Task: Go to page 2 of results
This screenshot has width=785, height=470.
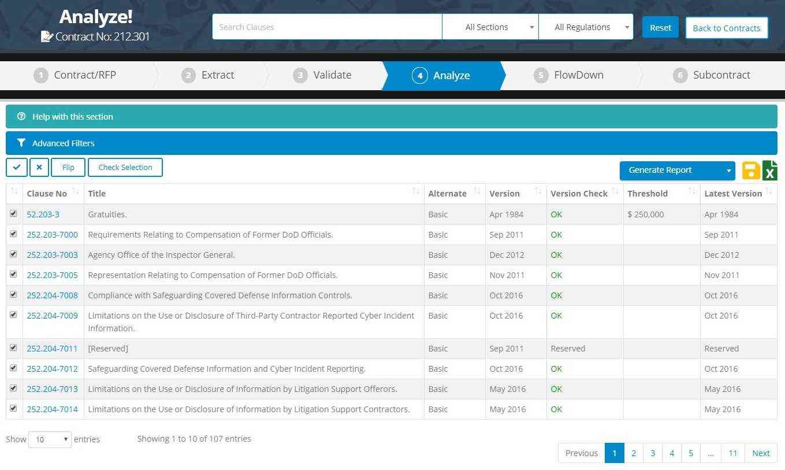Action: click(x=634, y=453)
